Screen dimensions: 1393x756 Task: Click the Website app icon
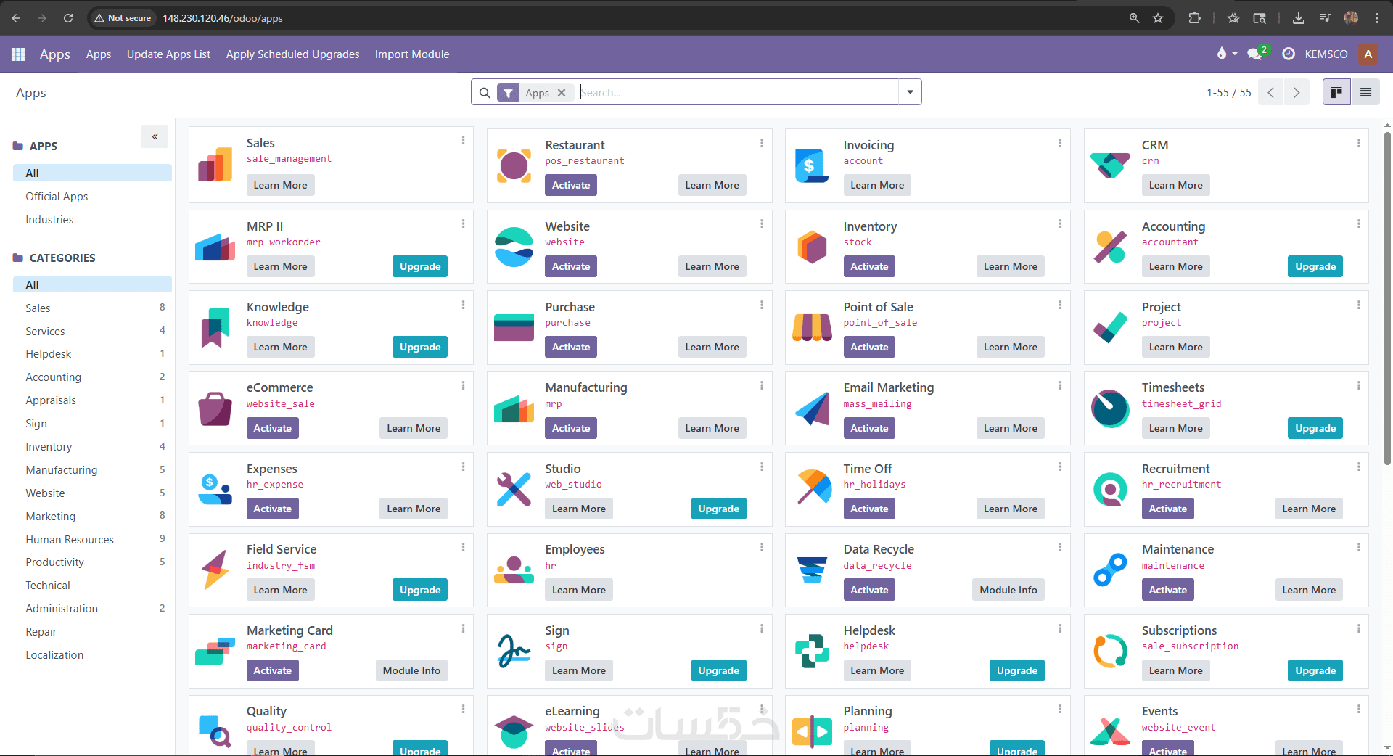[514, 247]
